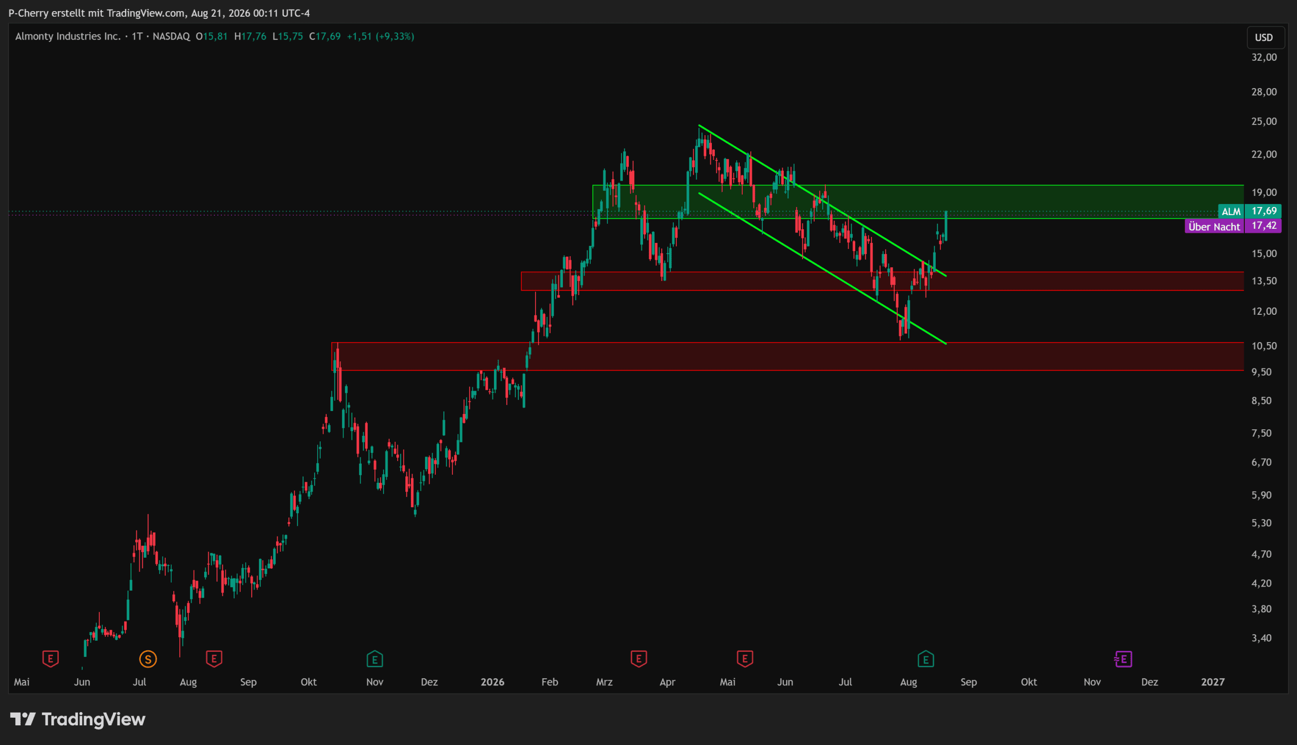
Task: Click the 3,80 price axis label
Action: tap(1262, 609)
